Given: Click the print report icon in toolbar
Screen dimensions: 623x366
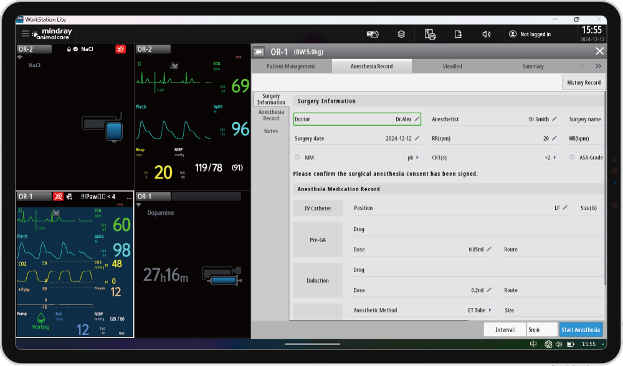Looking at the screenshot, I should 430,34.
